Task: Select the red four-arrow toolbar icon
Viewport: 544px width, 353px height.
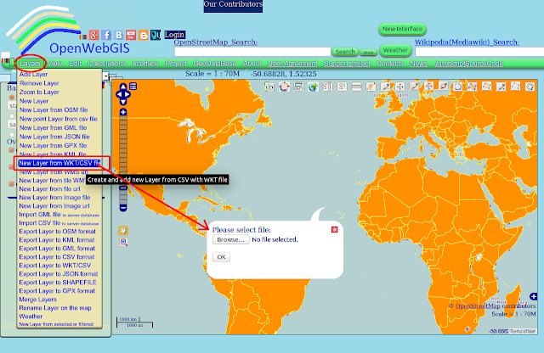Action: (x=428, y=86)
